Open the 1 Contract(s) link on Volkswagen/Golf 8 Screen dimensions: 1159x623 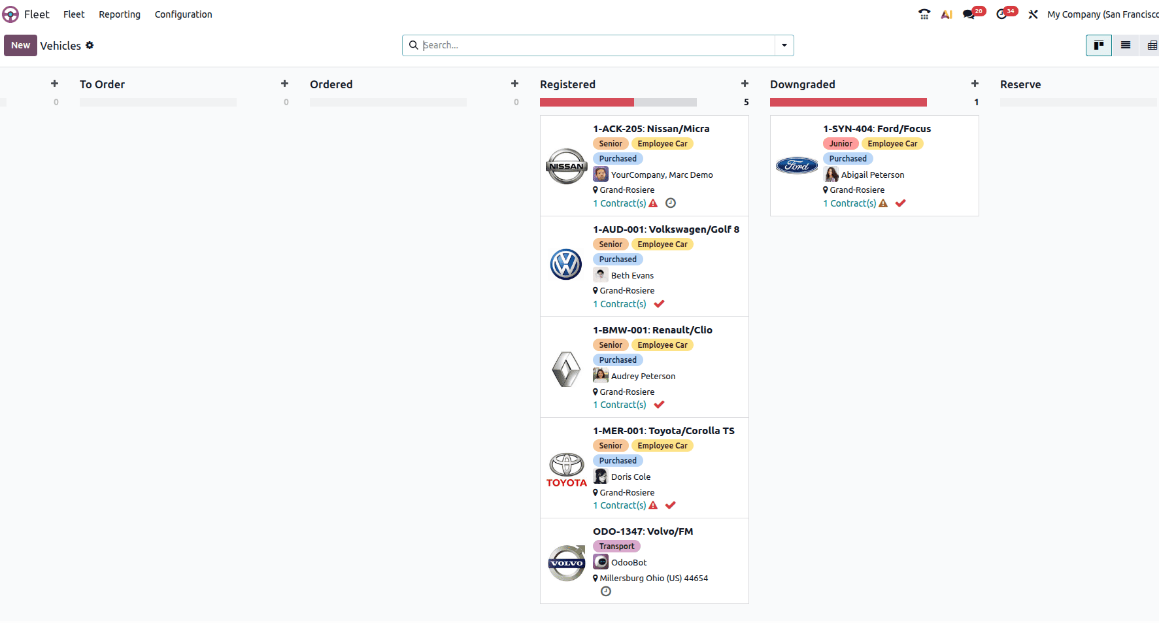click(620, 304)
